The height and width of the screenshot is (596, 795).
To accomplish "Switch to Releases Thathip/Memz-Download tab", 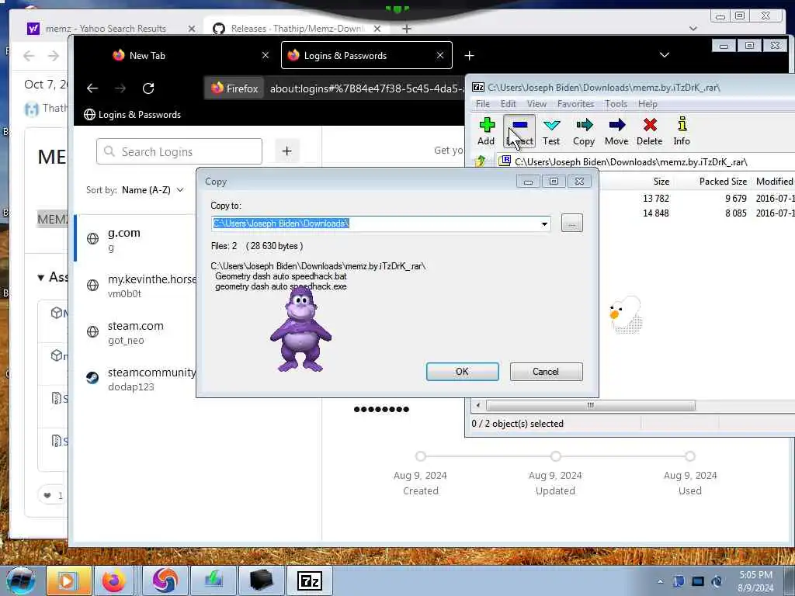I will (297, 29).
